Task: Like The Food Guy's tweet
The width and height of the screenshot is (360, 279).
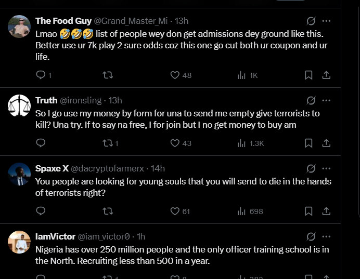Action: [175, 75]
